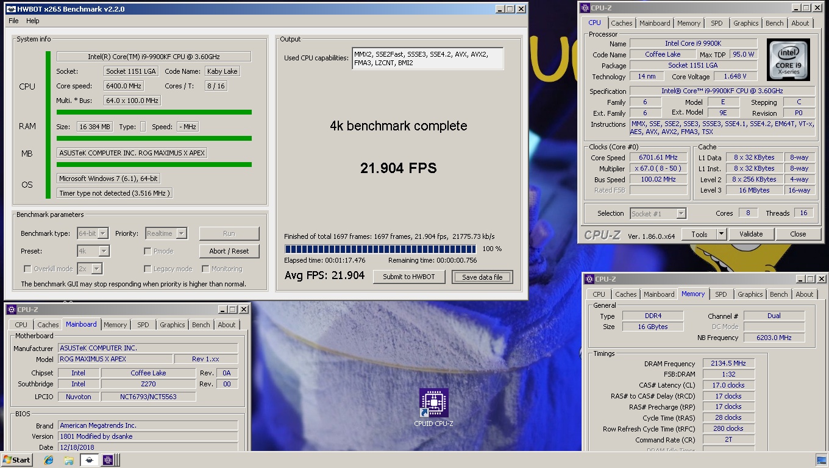This screenshot has width=829, height=468.
Task: Toggle the Pmode checkbox
Action: [x=148, y=251]
